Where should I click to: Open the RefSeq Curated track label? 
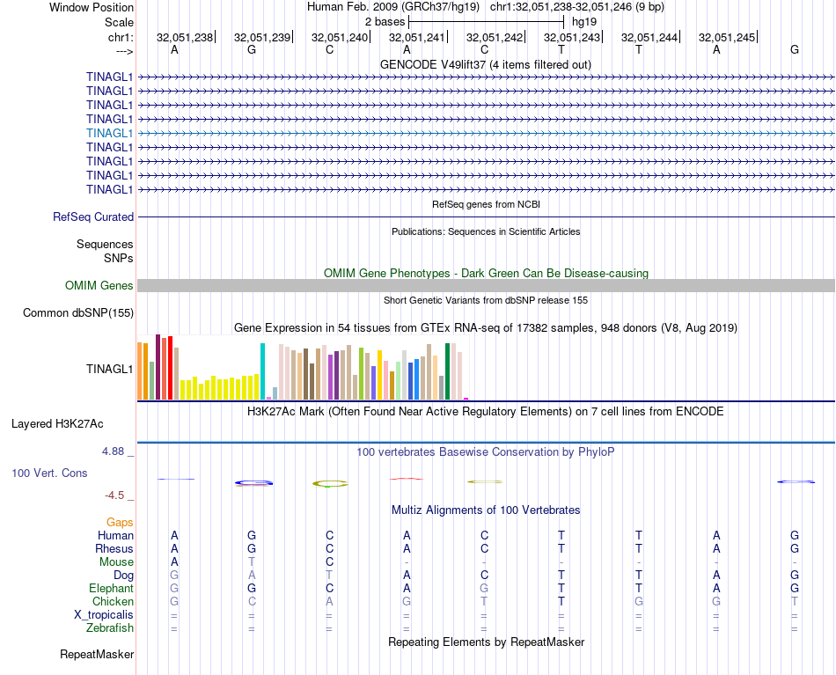coord(93,216)
